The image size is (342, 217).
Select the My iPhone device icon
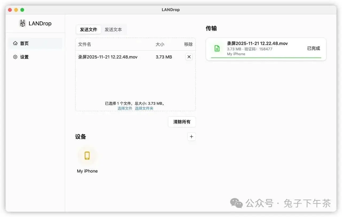87,156
